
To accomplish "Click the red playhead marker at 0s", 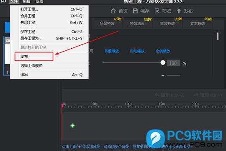I will tap(62, 105).
